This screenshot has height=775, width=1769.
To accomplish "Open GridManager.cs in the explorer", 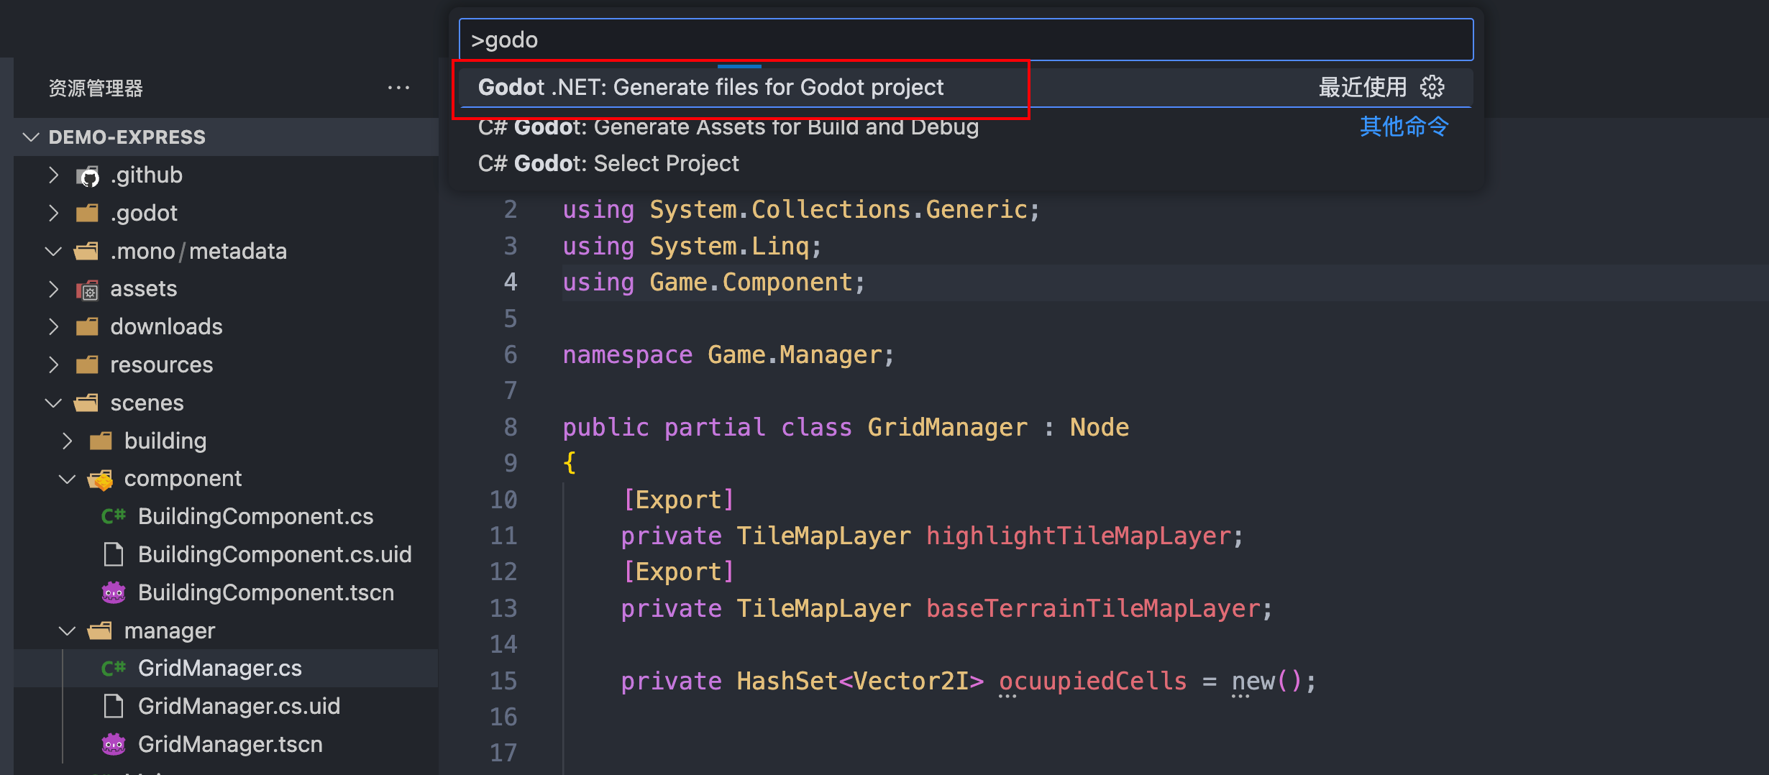I will click(219, 668).
